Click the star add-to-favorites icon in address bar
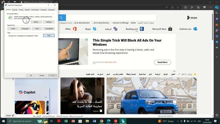The width and height of the screenshot is (220, 124). coord(178,7)
